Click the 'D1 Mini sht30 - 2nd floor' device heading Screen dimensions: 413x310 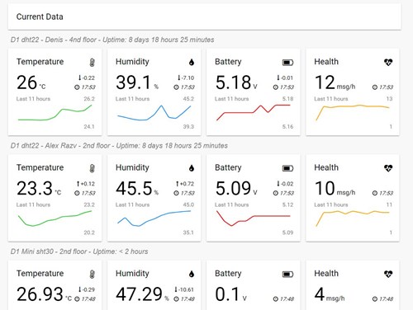tap(49, 251)
